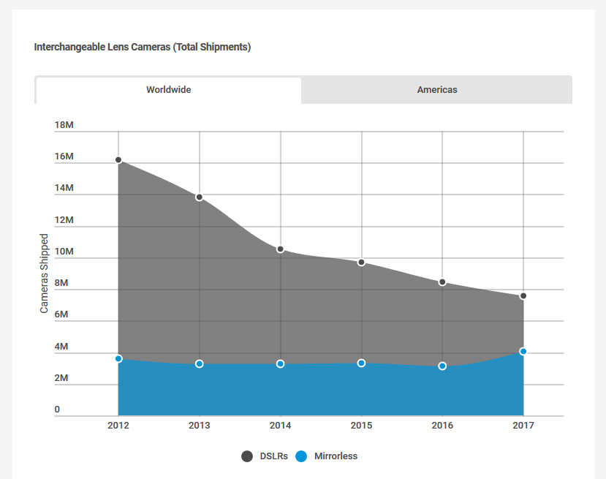Click the 2012 Mirrorless data point
This screenshot has height=479, width=606.
tap(118, 358)
